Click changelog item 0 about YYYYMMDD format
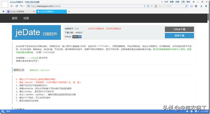Image resolution: width=210 pixels, height=114 pixels. coord(35,79)
